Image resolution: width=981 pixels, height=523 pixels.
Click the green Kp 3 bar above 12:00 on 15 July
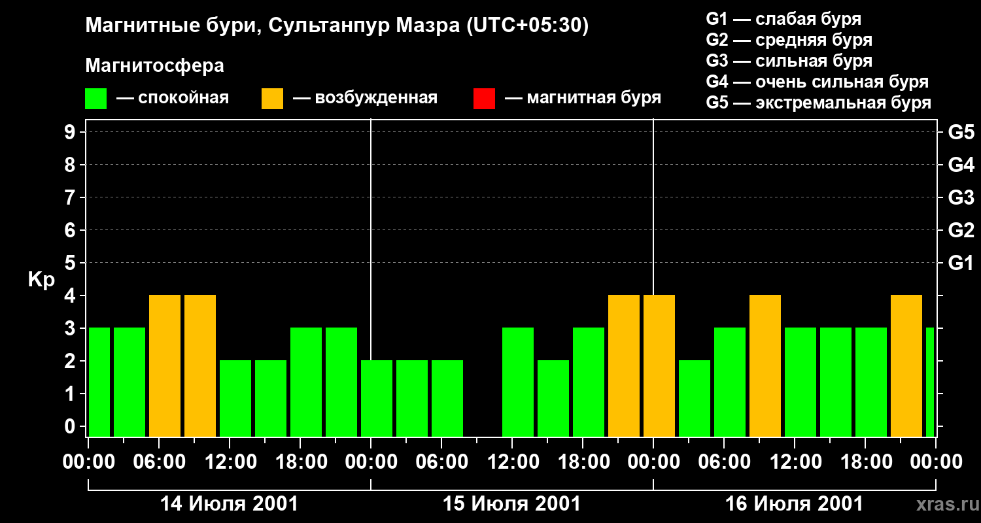(518, 382)
